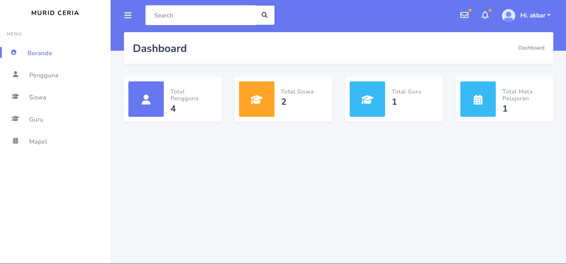
Task: Select Beranda in the sidebar menu
Action: 55,53
